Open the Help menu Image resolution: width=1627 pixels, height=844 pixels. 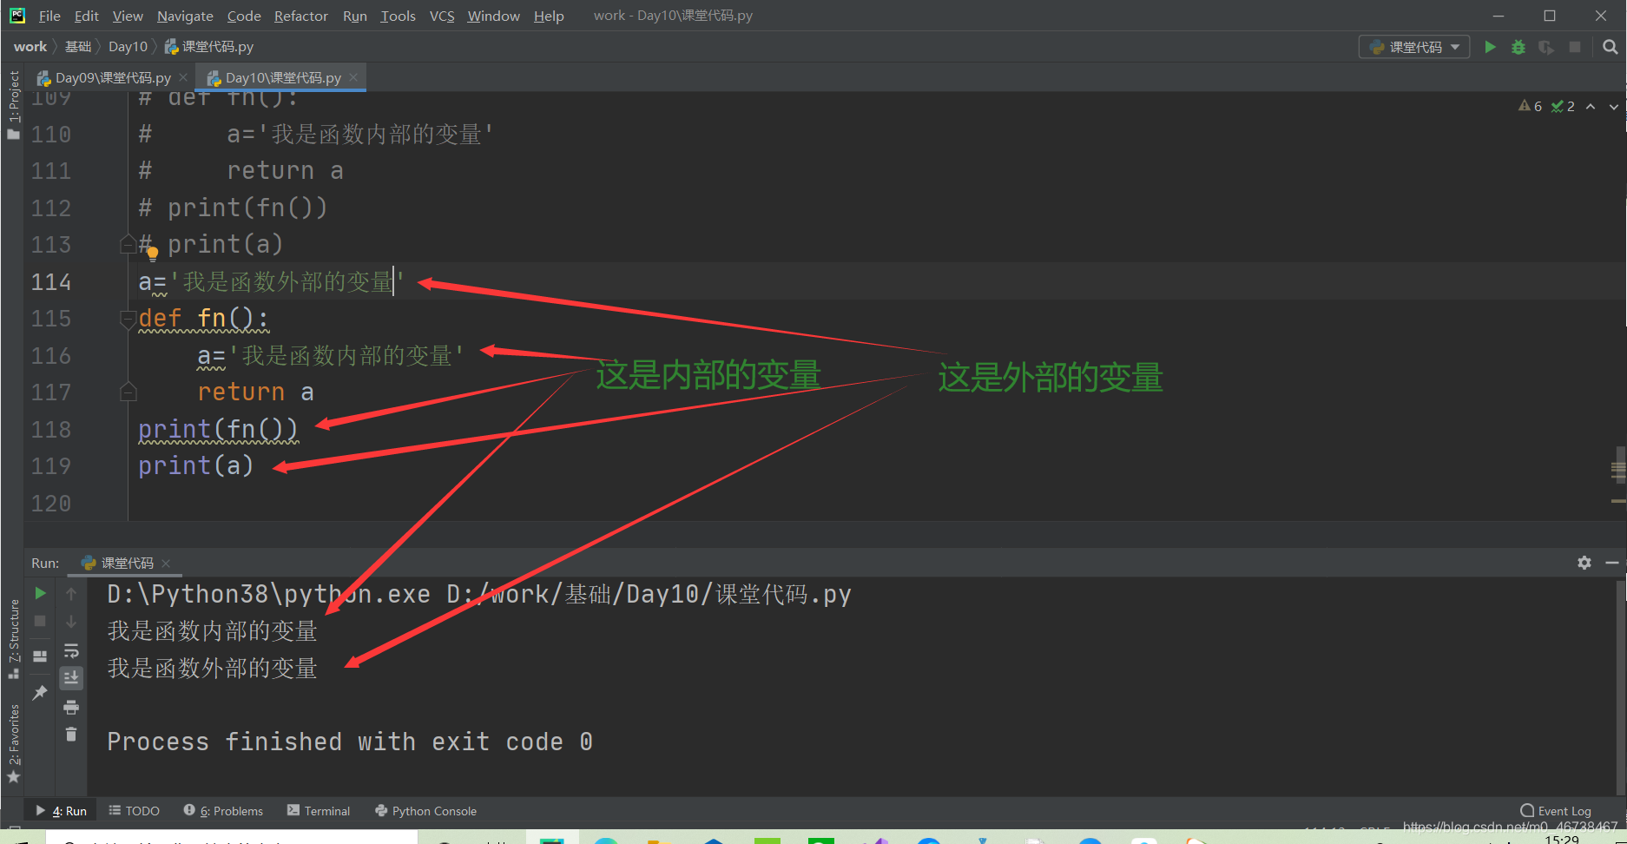tap(549, 16)
